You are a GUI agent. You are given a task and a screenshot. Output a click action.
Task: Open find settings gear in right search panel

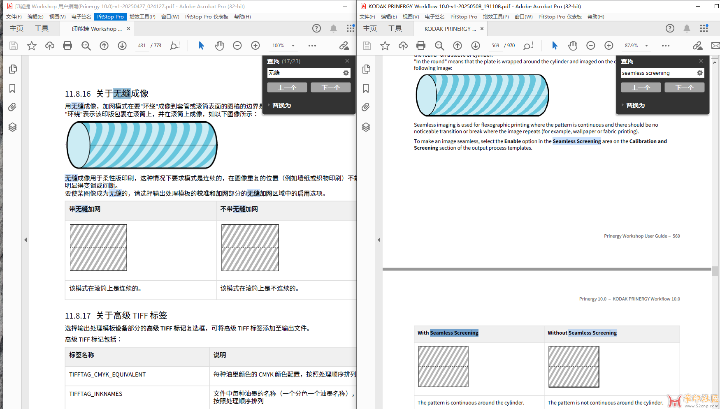pyautogui.click(x=700, y=73)
